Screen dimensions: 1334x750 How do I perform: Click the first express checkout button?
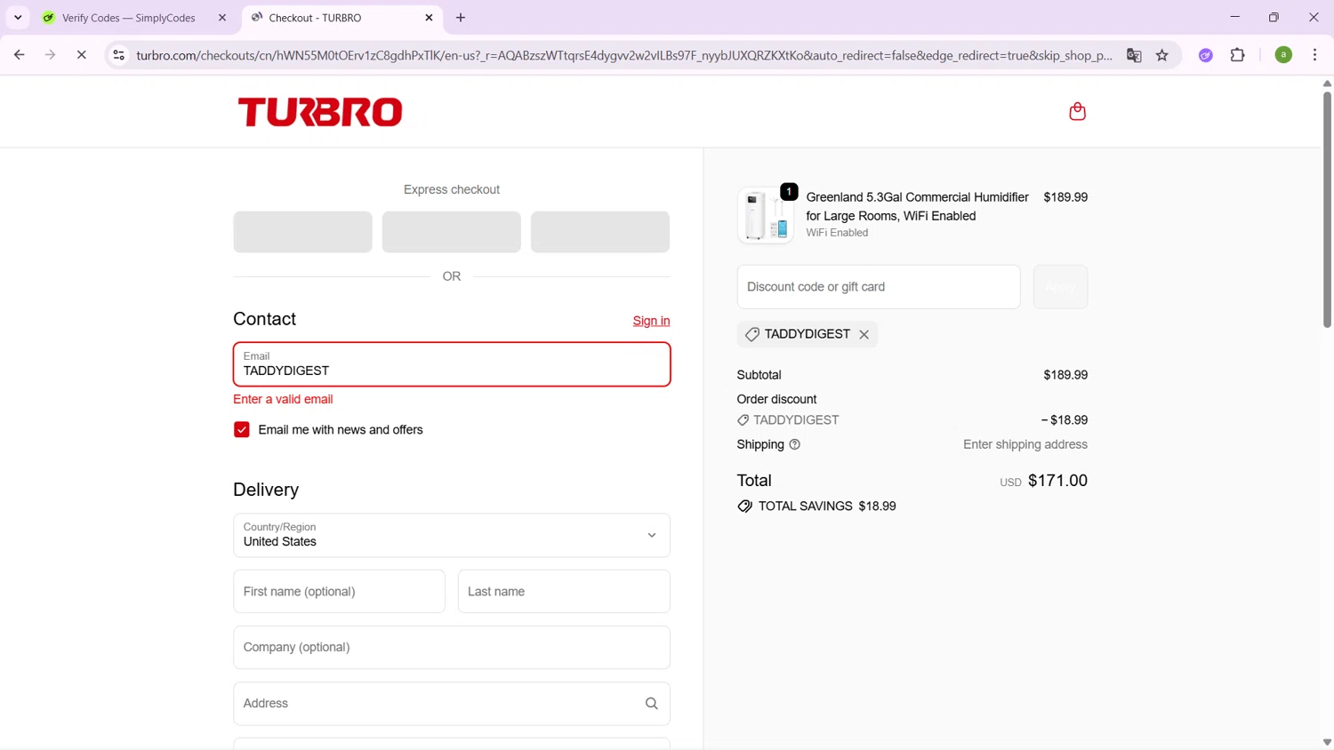click(302, 232)
